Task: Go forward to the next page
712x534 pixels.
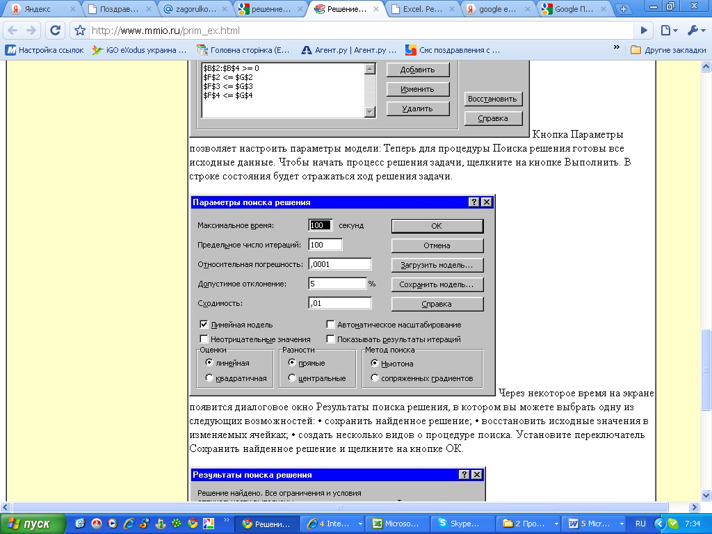Action: point(31,31)
